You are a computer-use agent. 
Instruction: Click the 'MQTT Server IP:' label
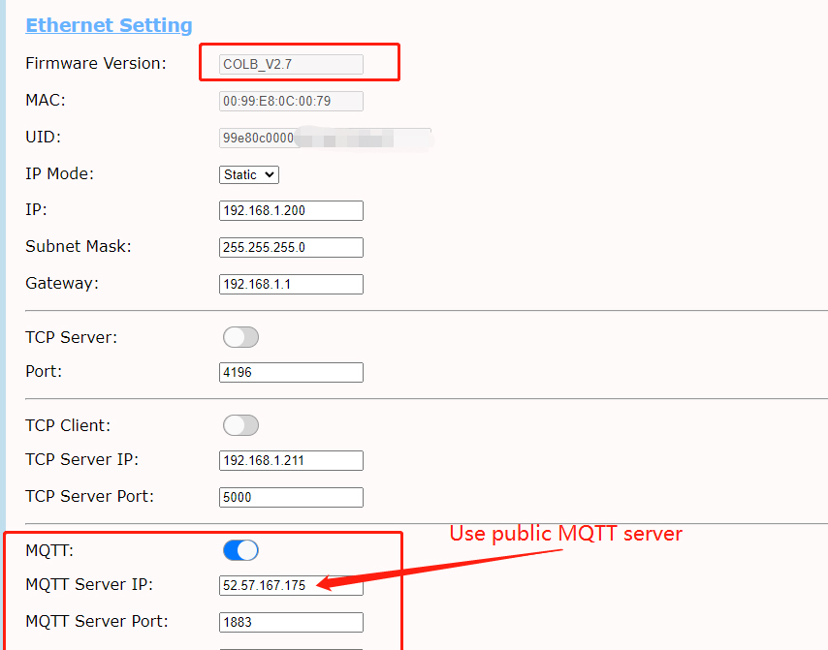[89, 585]
